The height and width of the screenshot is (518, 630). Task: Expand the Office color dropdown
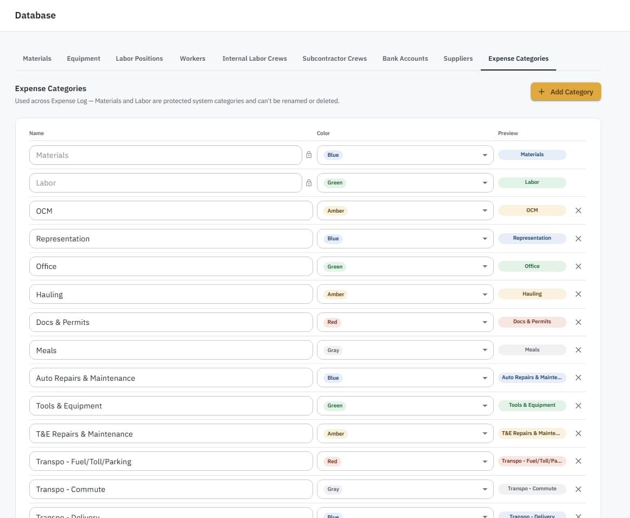[405, 266]
